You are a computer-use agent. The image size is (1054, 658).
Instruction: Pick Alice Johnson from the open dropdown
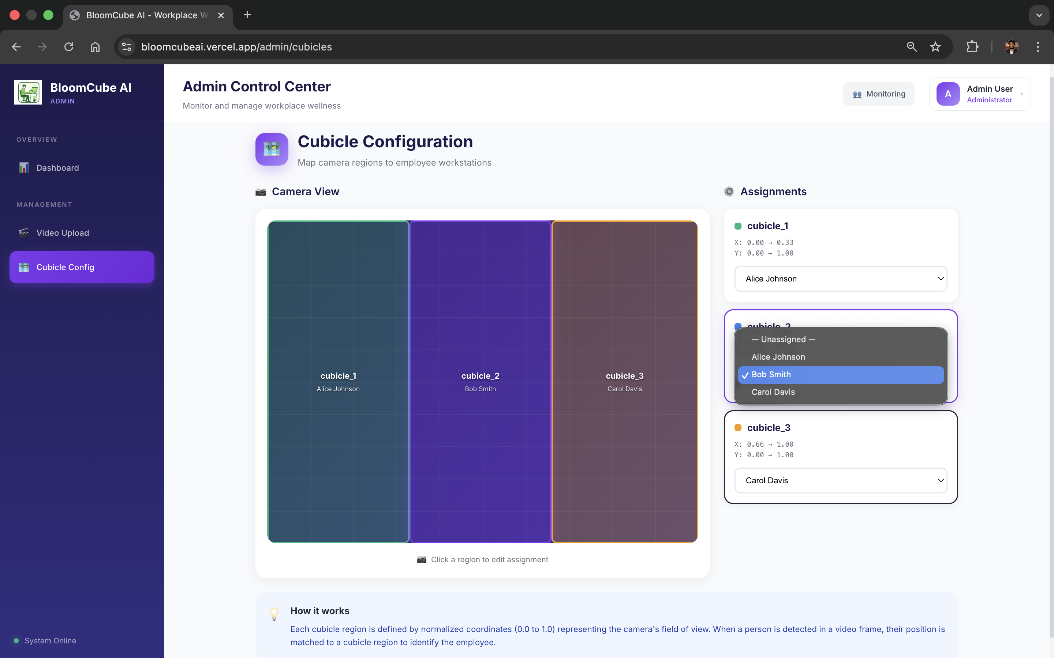[x=778, y=357]
